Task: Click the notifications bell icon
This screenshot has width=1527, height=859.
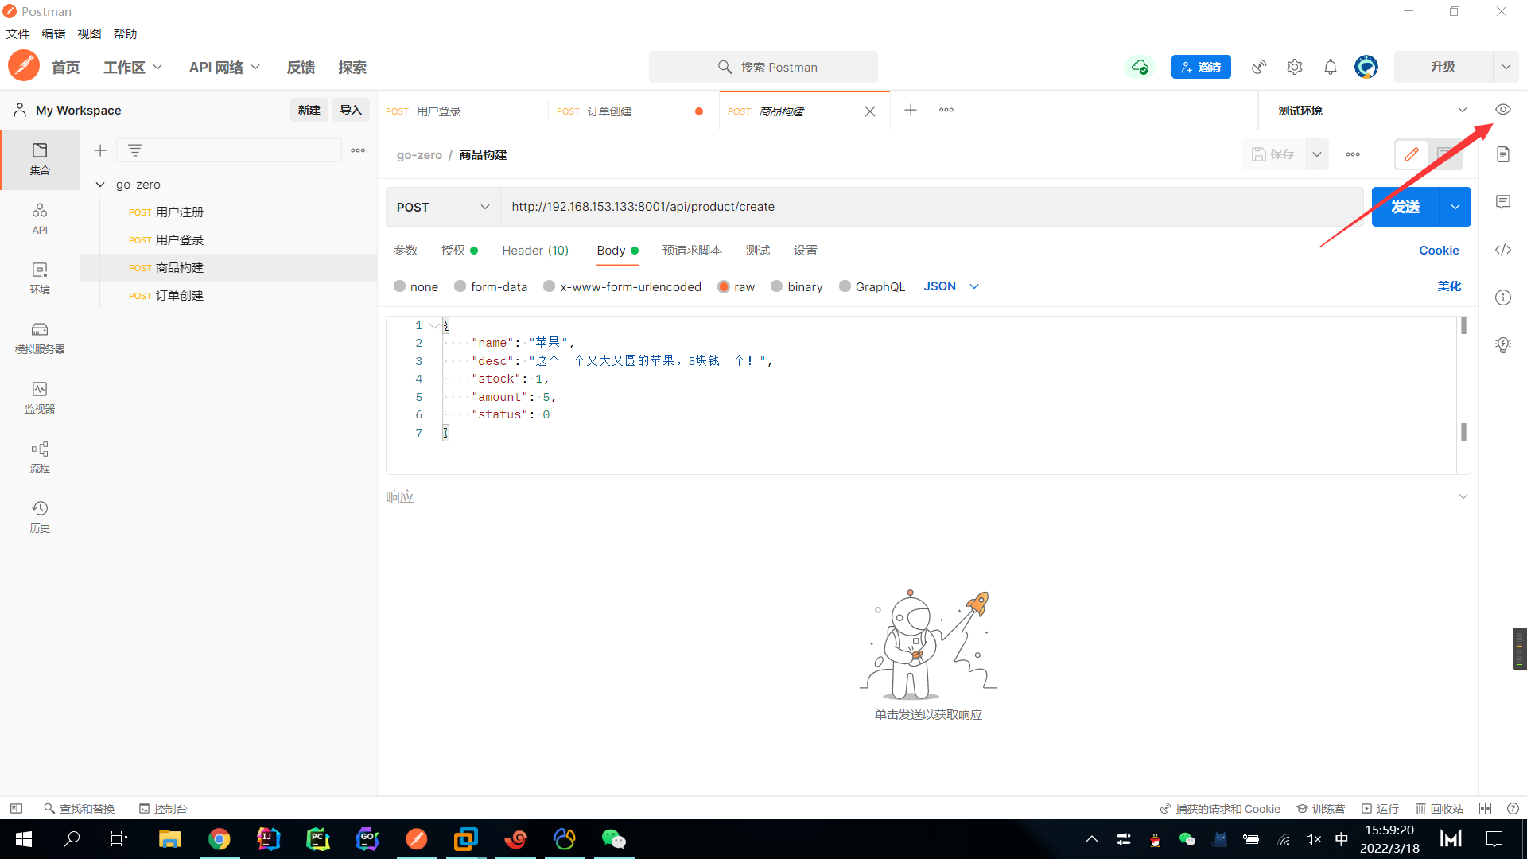Action: pos(1330,67)
